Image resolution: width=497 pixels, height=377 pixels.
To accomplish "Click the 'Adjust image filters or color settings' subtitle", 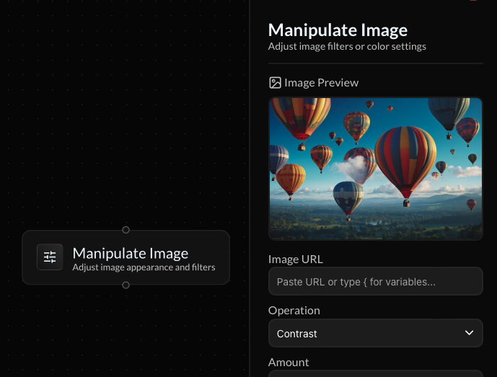I will (347, 47).
